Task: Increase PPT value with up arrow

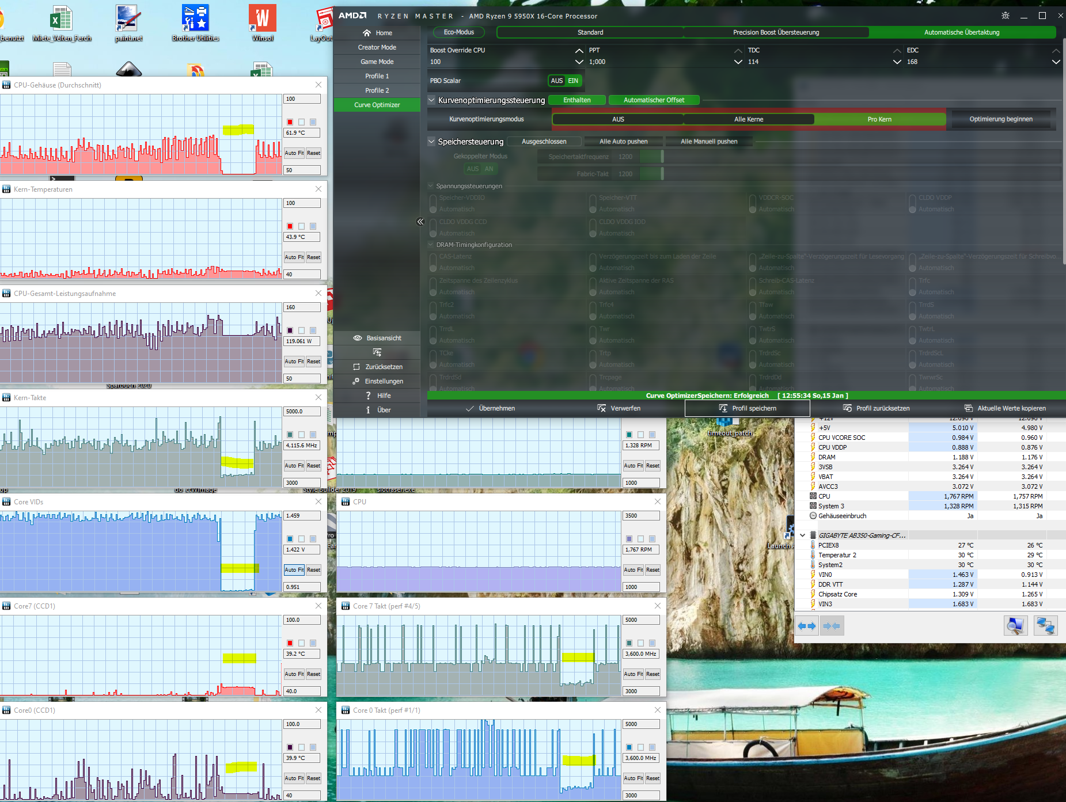Action: [x=738, y=51]
